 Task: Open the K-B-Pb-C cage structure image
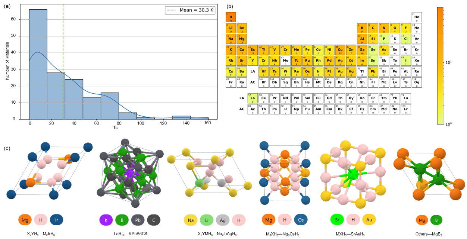pos(129,173)
